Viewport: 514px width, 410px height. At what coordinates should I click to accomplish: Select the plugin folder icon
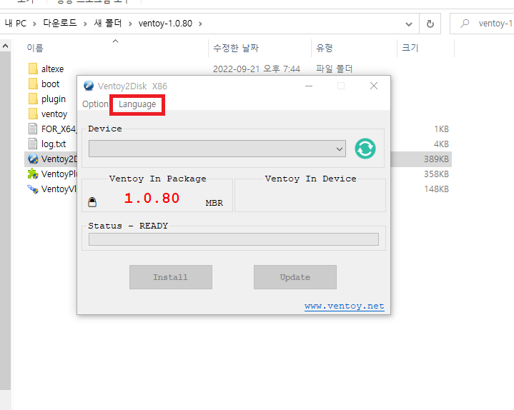tap(33, 99)
